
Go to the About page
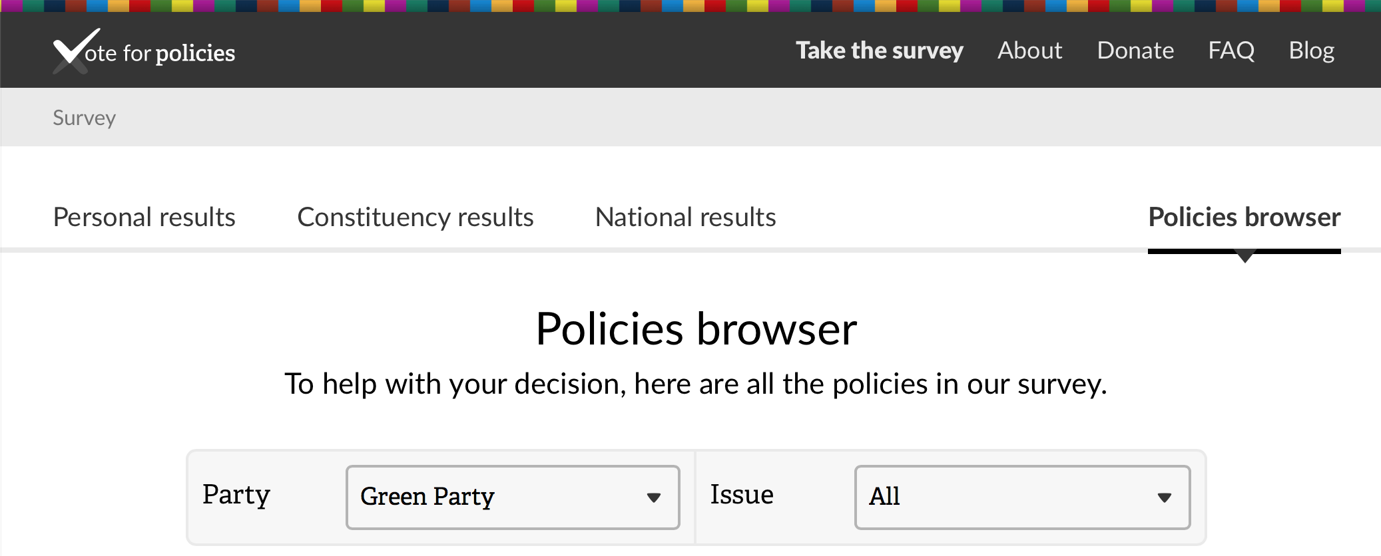pyautogui.click(x=1029, y=51)
